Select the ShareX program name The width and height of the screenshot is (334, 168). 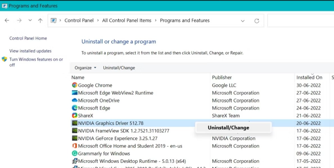coord(85,116)
